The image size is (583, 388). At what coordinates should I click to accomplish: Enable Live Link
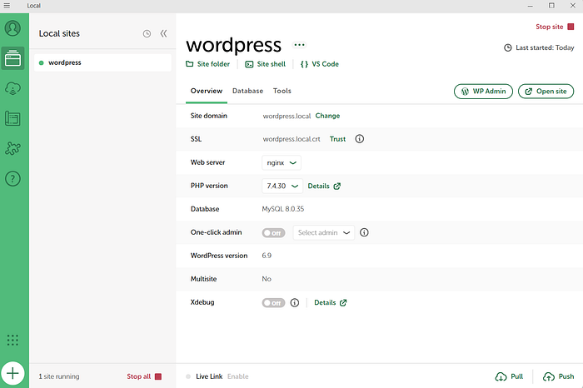tap(238, 376)
